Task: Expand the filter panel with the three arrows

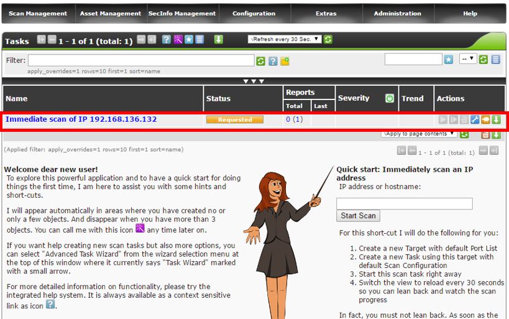Action: point(254,81)
